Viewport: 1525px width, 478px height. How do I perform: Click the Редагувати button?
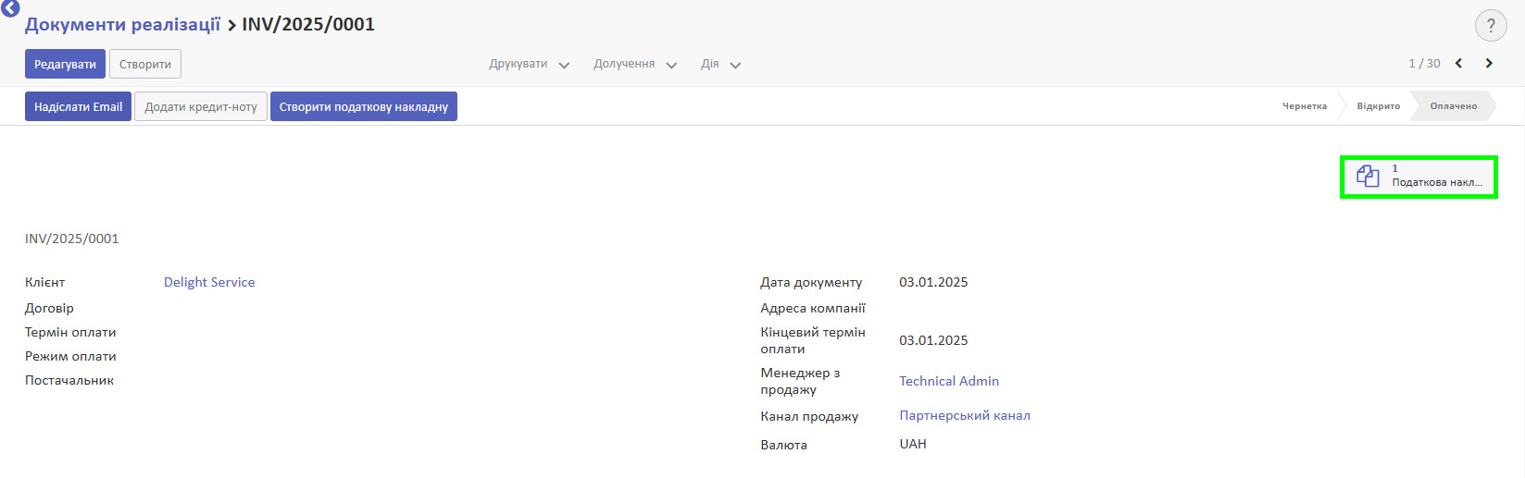65,64
